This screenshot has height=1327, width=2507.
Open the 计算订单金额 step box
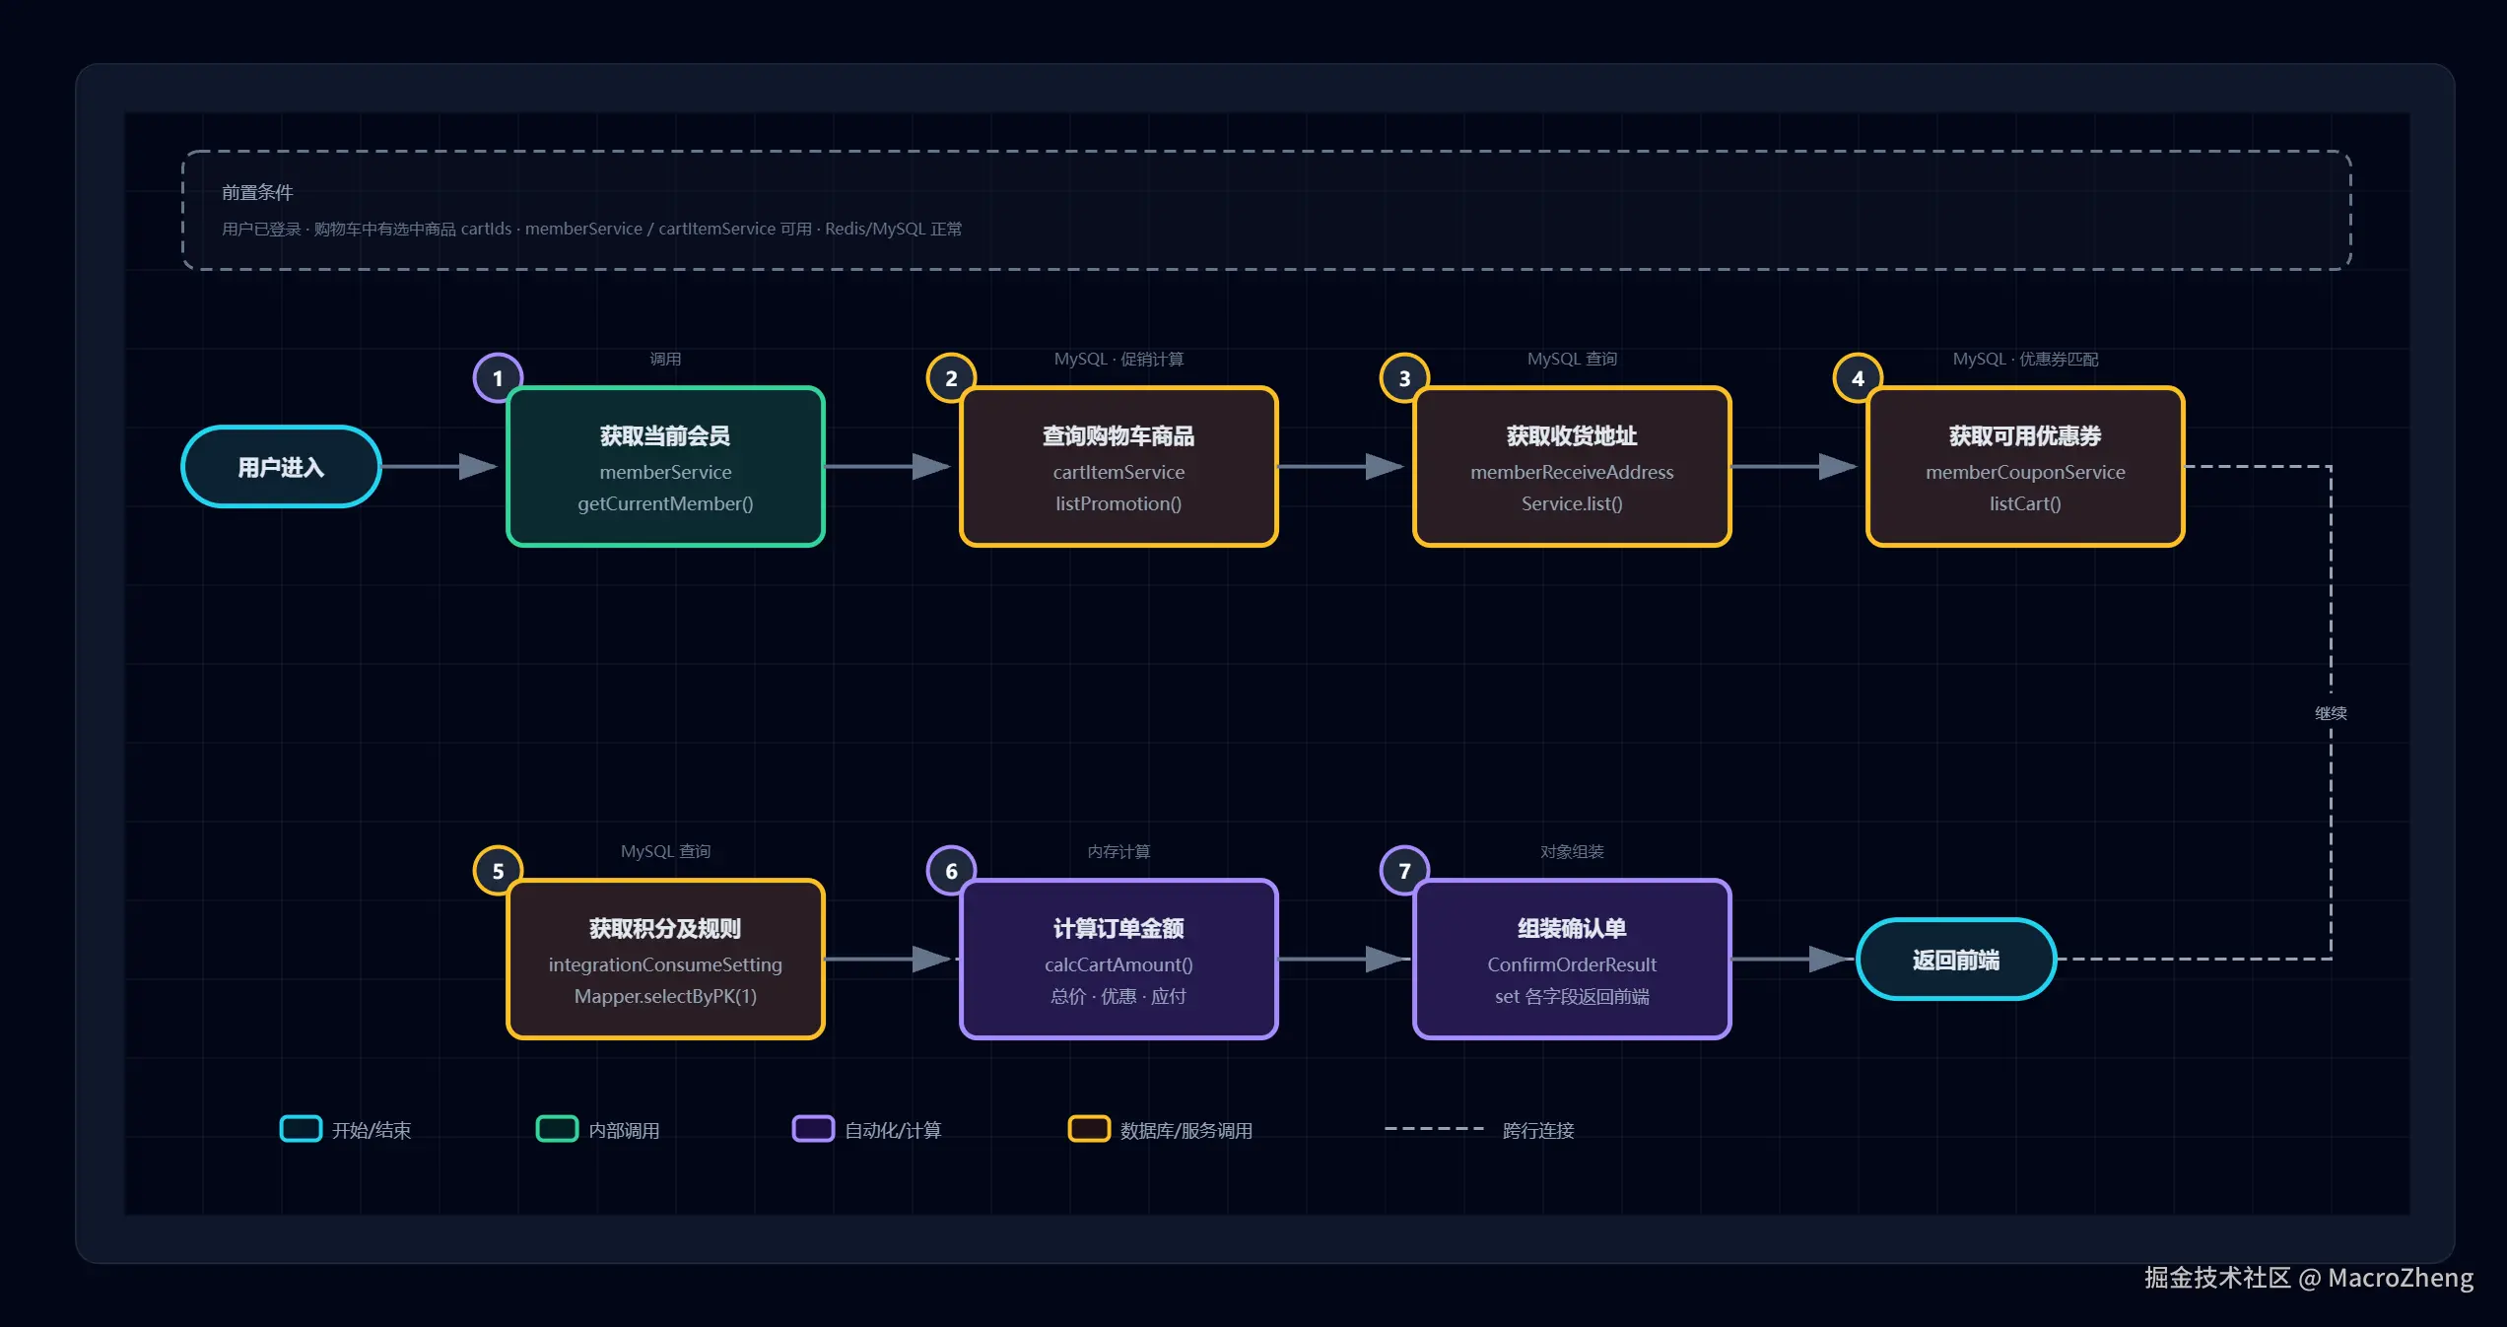pos(1118,959)
